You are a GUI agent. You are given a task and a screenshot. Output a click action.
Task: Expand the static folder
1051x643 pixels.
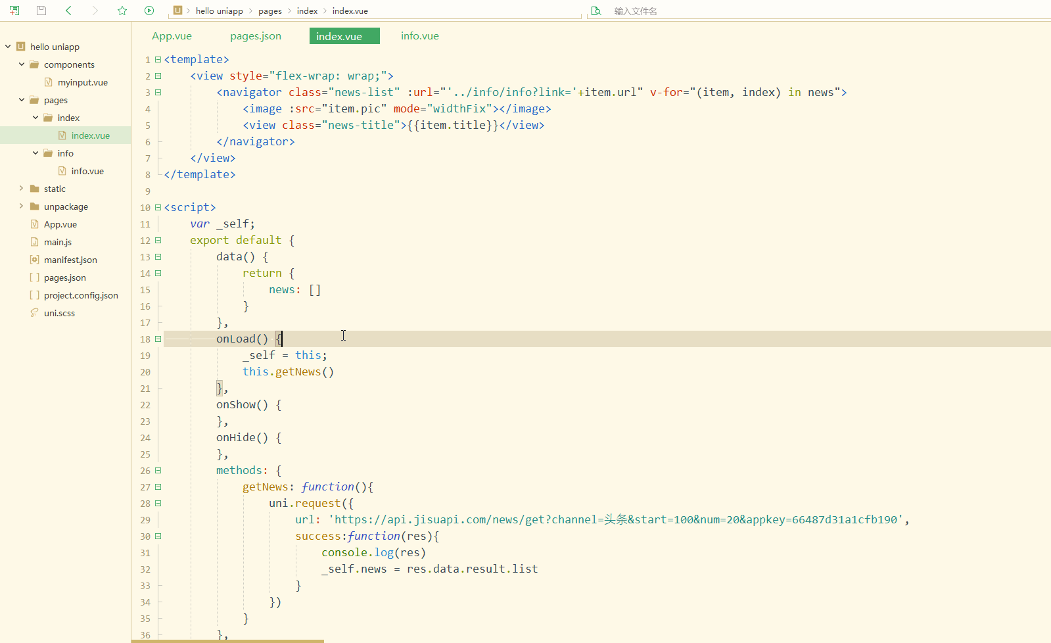(22, 189)
